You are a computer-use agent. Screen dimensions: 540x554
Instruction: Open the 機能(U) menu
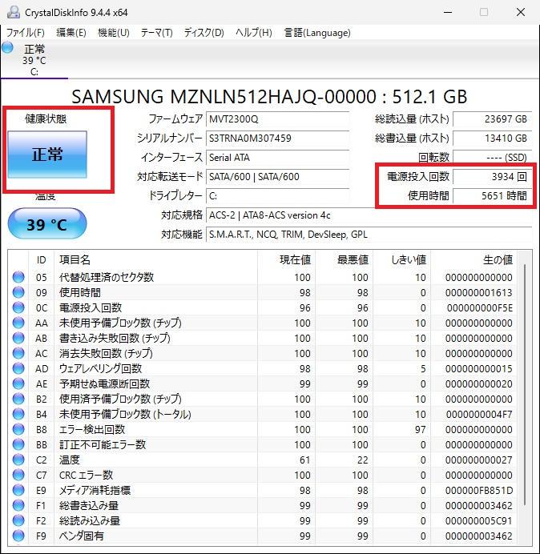[114, 33]
